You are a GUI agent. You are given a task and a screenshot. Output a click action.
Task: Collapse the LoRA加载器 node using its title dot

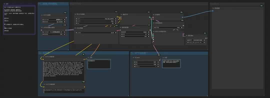pyautogui.click(x=42, y=27)
